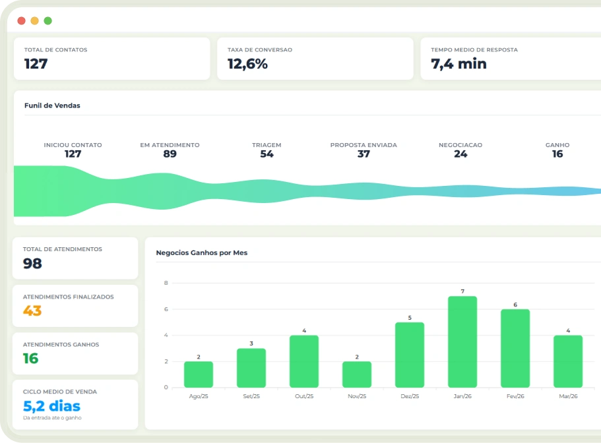Screen dimensions: 601x443
Task: Select the Taxa de Conversao card
Action: pos(315,59)
